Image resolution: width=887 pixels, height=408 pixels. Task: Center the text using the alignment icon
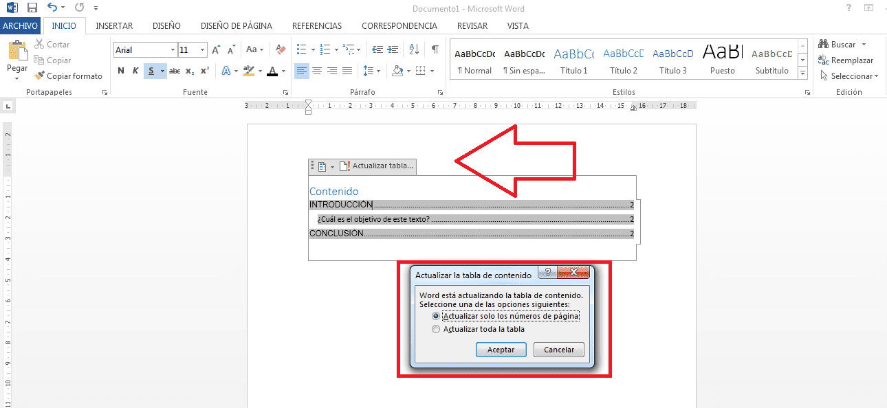pos(316,70)
